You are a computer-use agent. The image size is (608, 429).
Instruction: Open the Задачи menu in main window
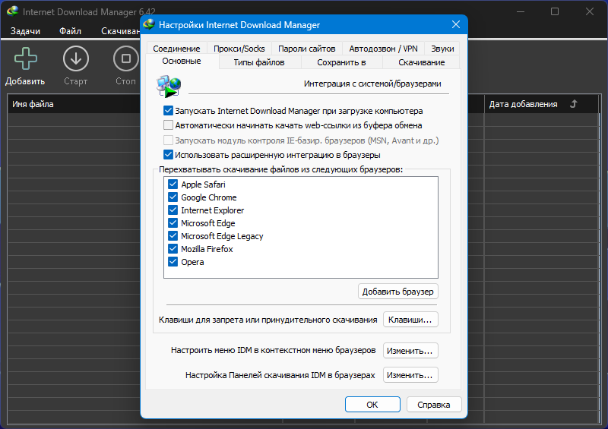[25, 31]
